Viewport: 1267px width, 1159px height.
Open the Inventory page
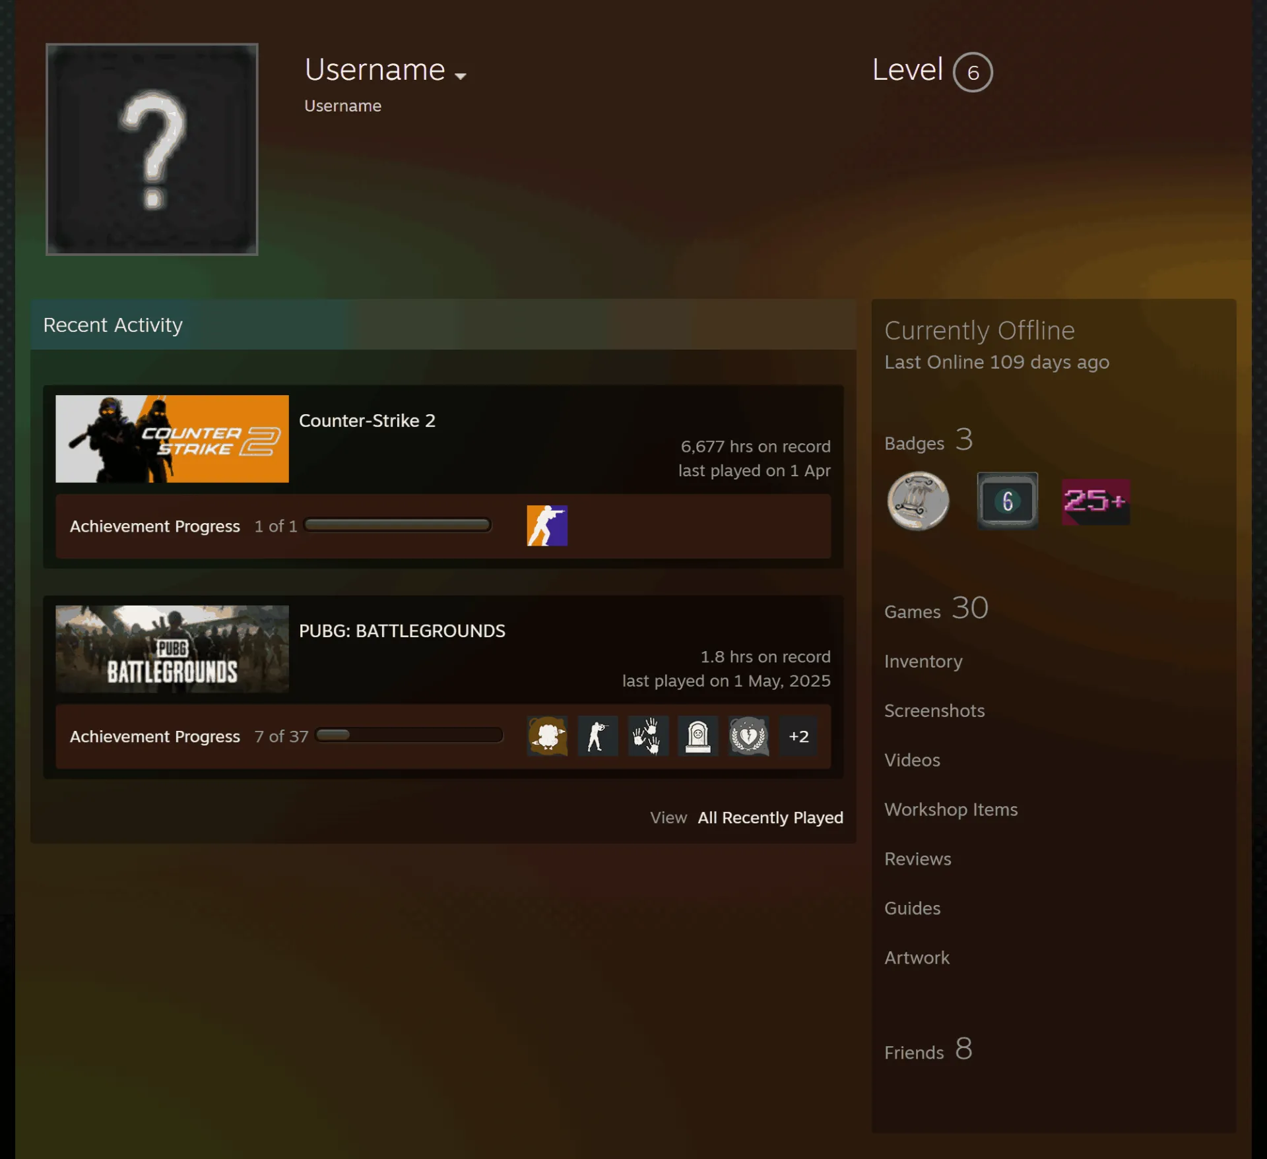(x=923, y=661)
